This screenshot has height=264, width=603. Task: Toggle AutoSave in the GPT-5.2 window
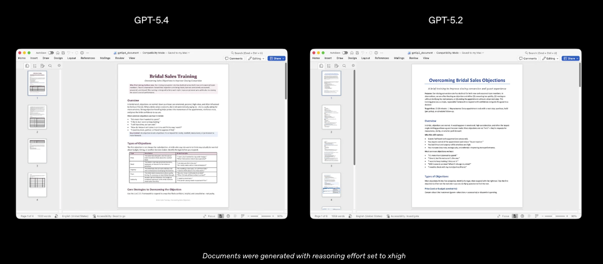pyautogui.click(x=345, y=53)
